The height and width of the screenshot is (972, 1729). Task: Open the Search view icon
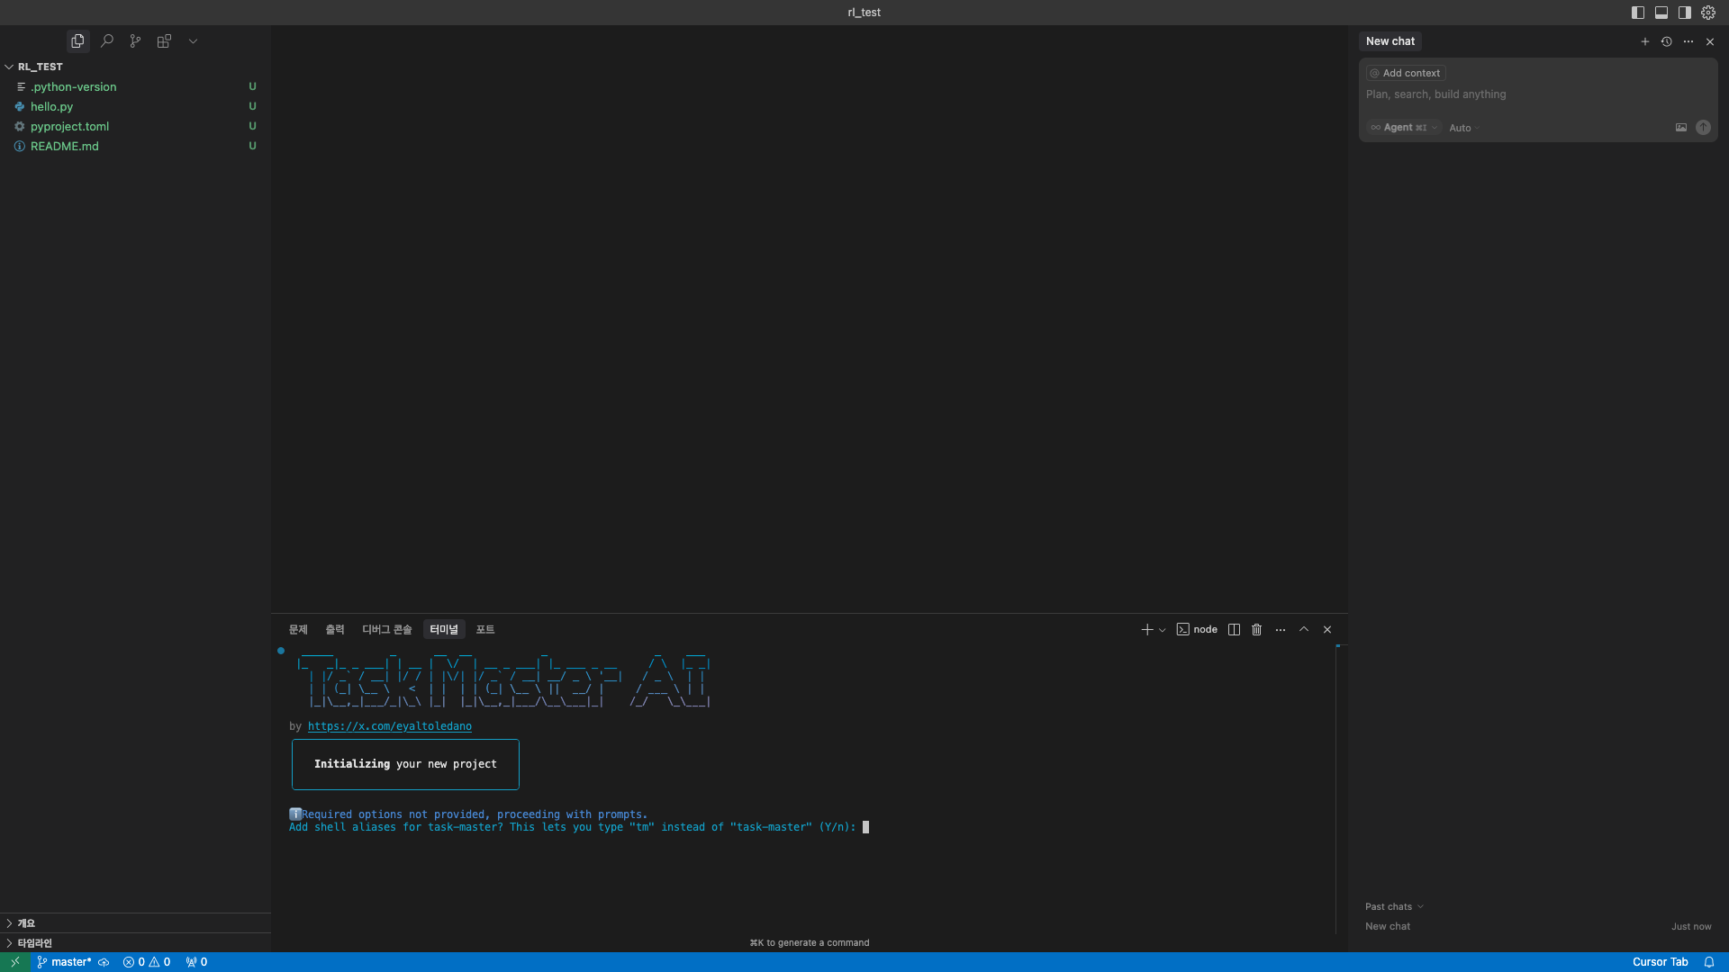pos(106,41)
